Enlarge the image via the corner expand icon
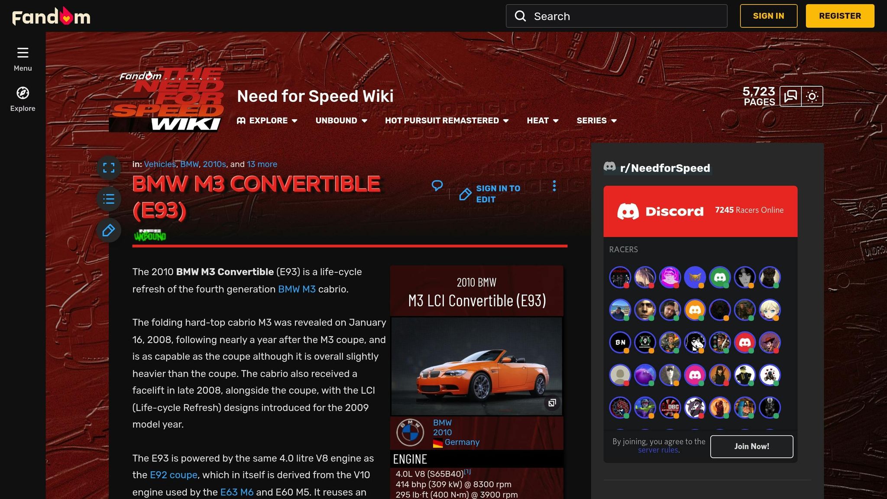The image size is (887, 499). coord(552,403)
